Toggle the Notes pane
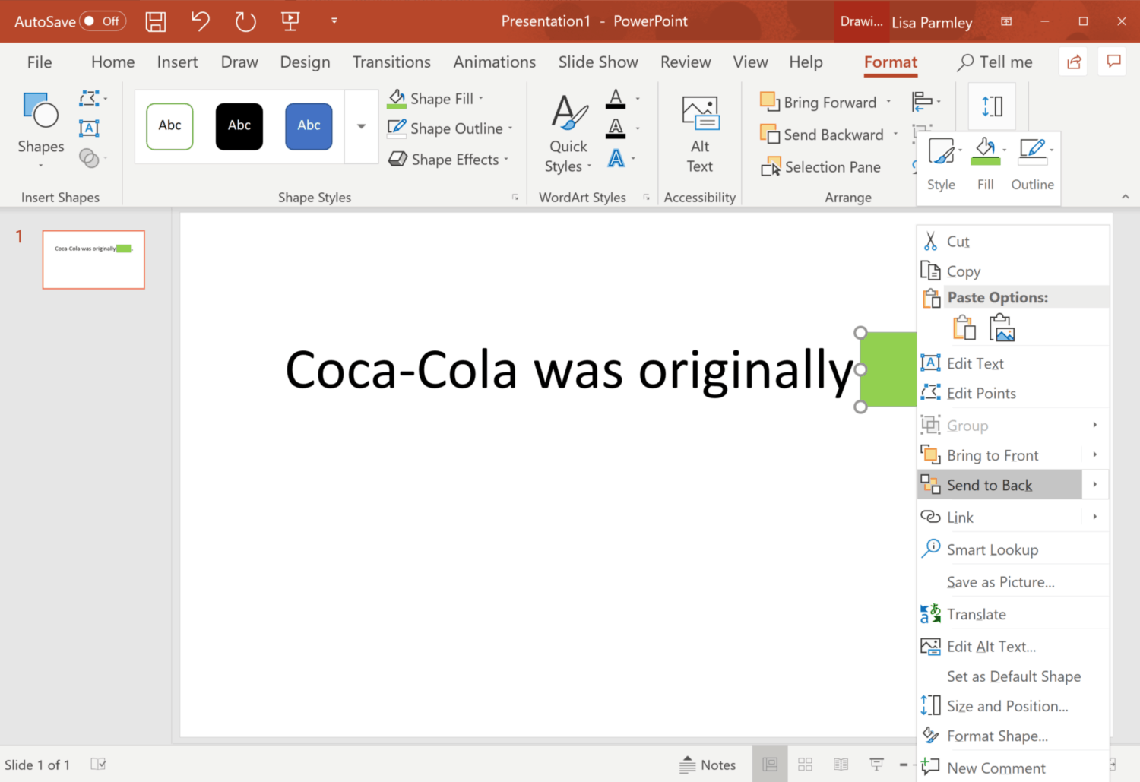 click(708, 765)
